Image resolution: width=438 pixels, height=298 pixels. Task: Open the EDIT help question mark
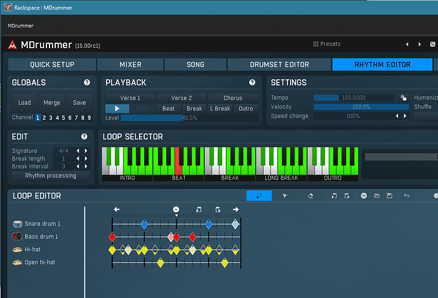click(84, 136)
